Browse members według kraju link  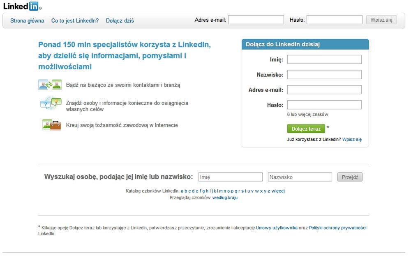[x=225, y=197]
